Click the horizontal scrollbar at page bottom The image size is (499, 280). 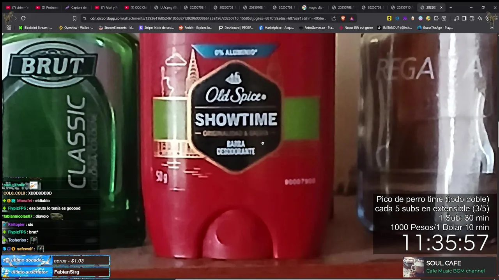coord(298,279)
